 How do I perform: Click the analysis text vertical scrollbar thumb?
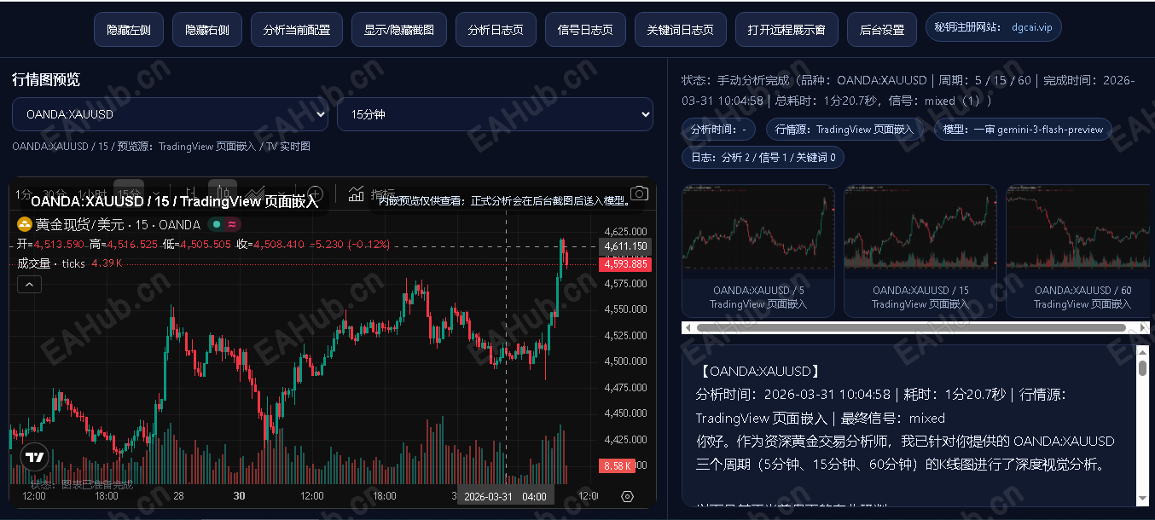(1143, 368)
